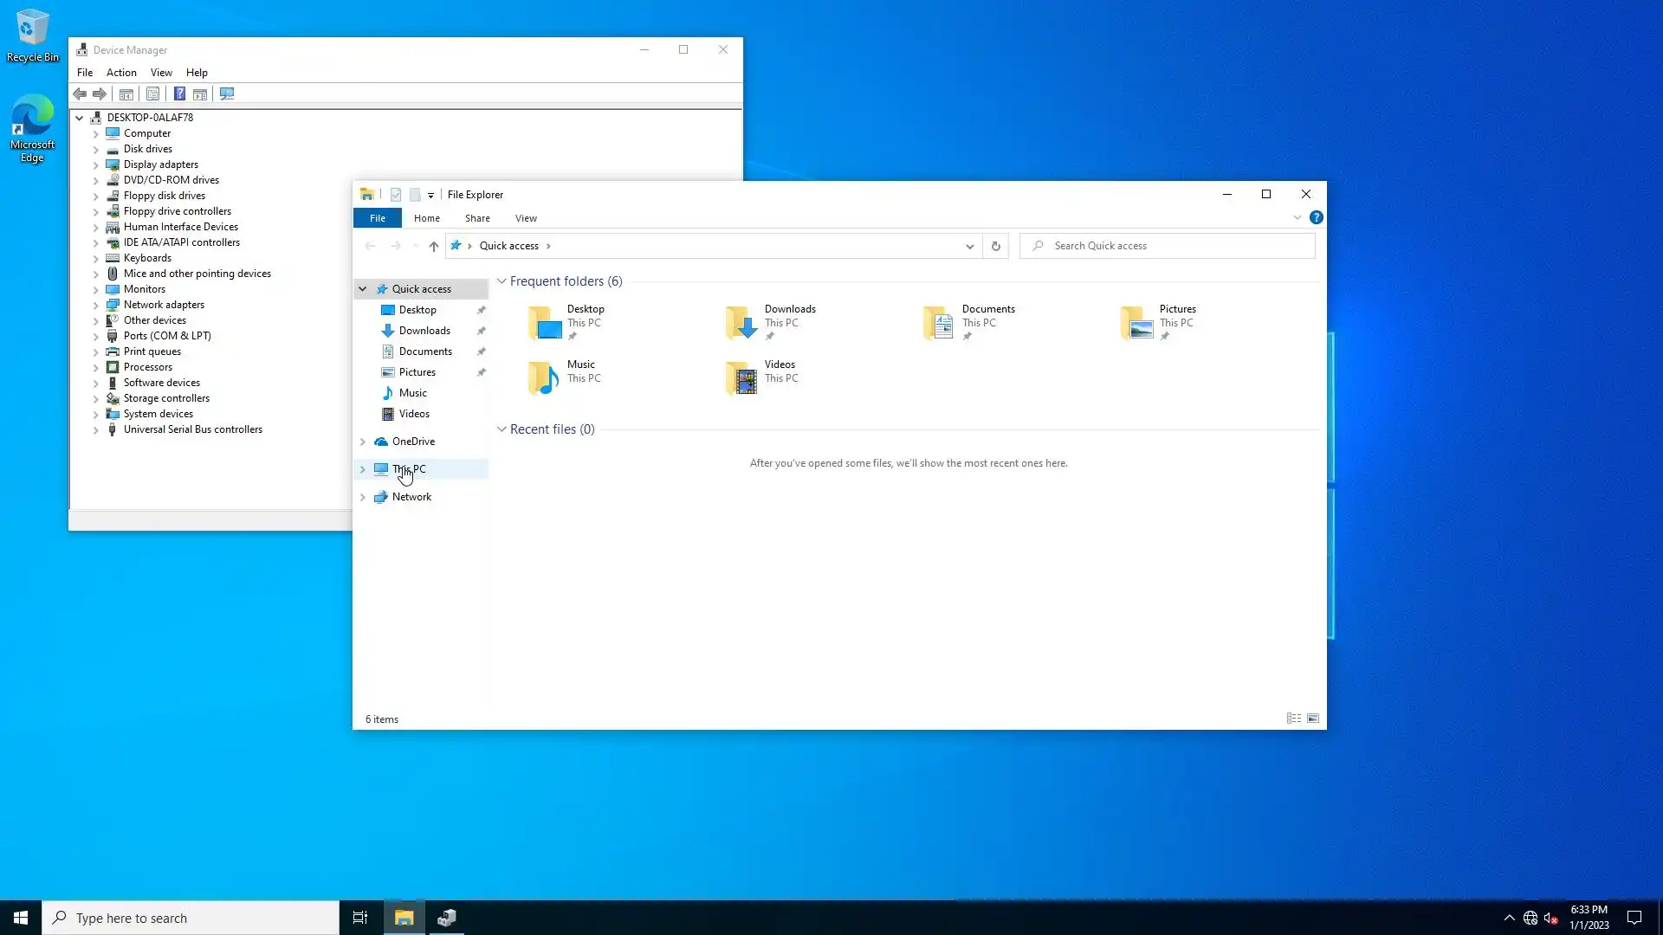
Task: Collapse the Frequent folders group
Action: (501, 281)
